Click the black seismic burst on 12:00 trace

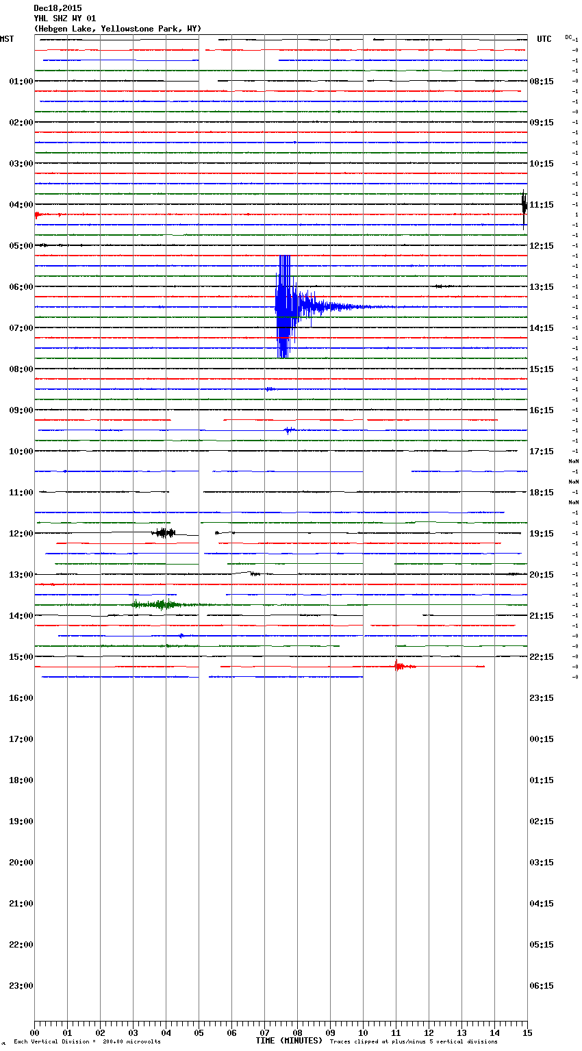(164, 533)
